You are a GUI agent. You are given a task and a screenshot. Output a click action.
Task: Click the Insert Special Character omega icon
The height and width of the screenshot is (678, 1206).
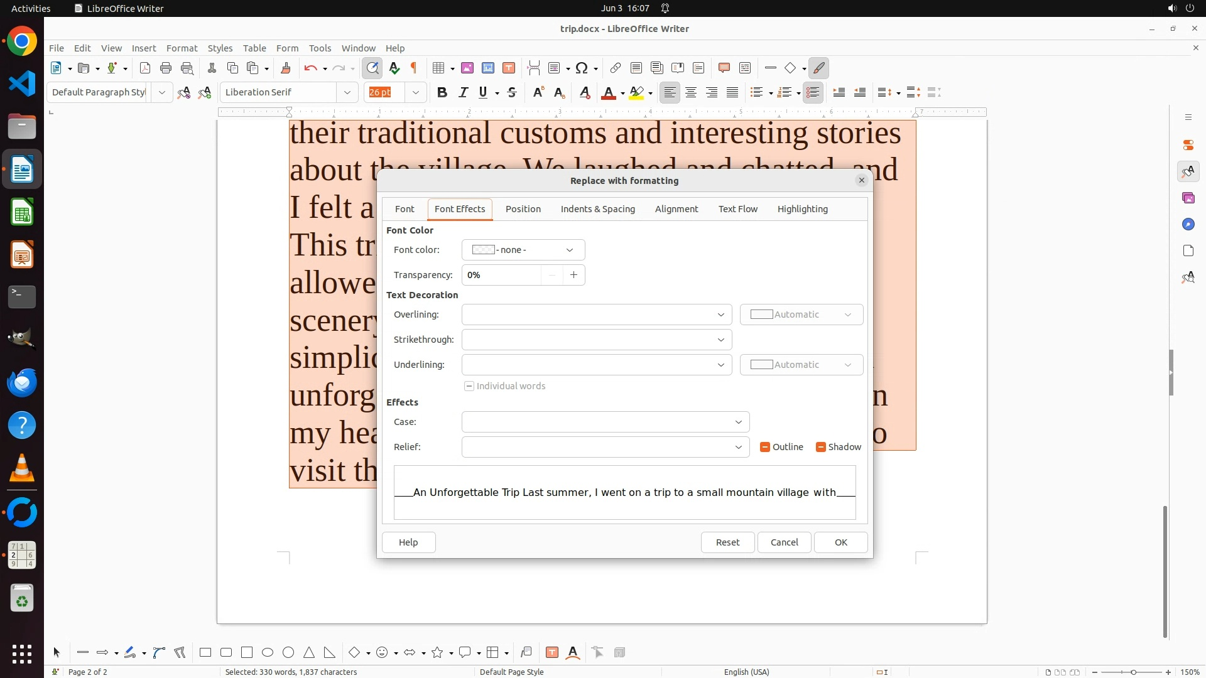582,68
